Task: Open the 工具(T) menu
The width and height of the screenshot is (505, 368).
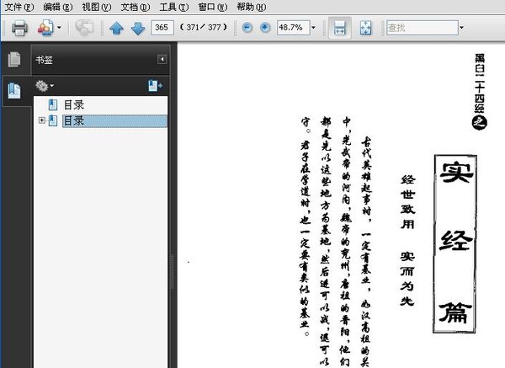Action: (x=174, y=7)
